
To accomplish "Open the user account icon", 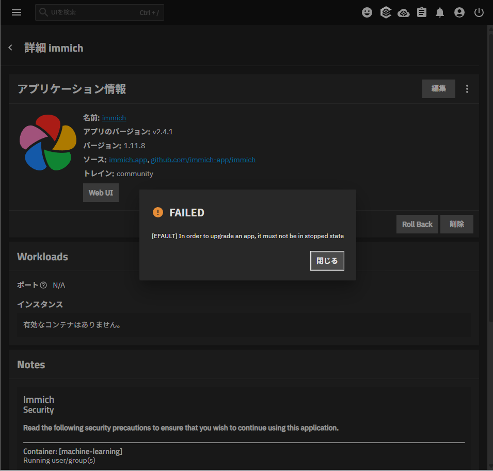I will pos(459,12).
